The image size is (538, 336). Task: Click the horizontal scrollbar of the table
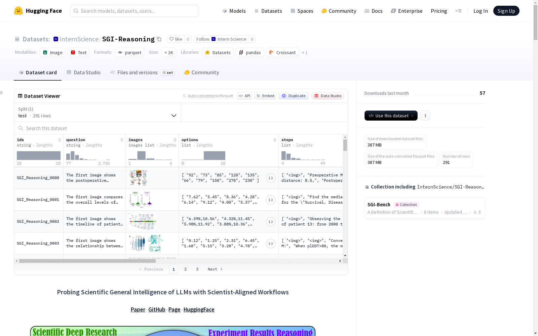pyautogui.click(x=87, y=261)
